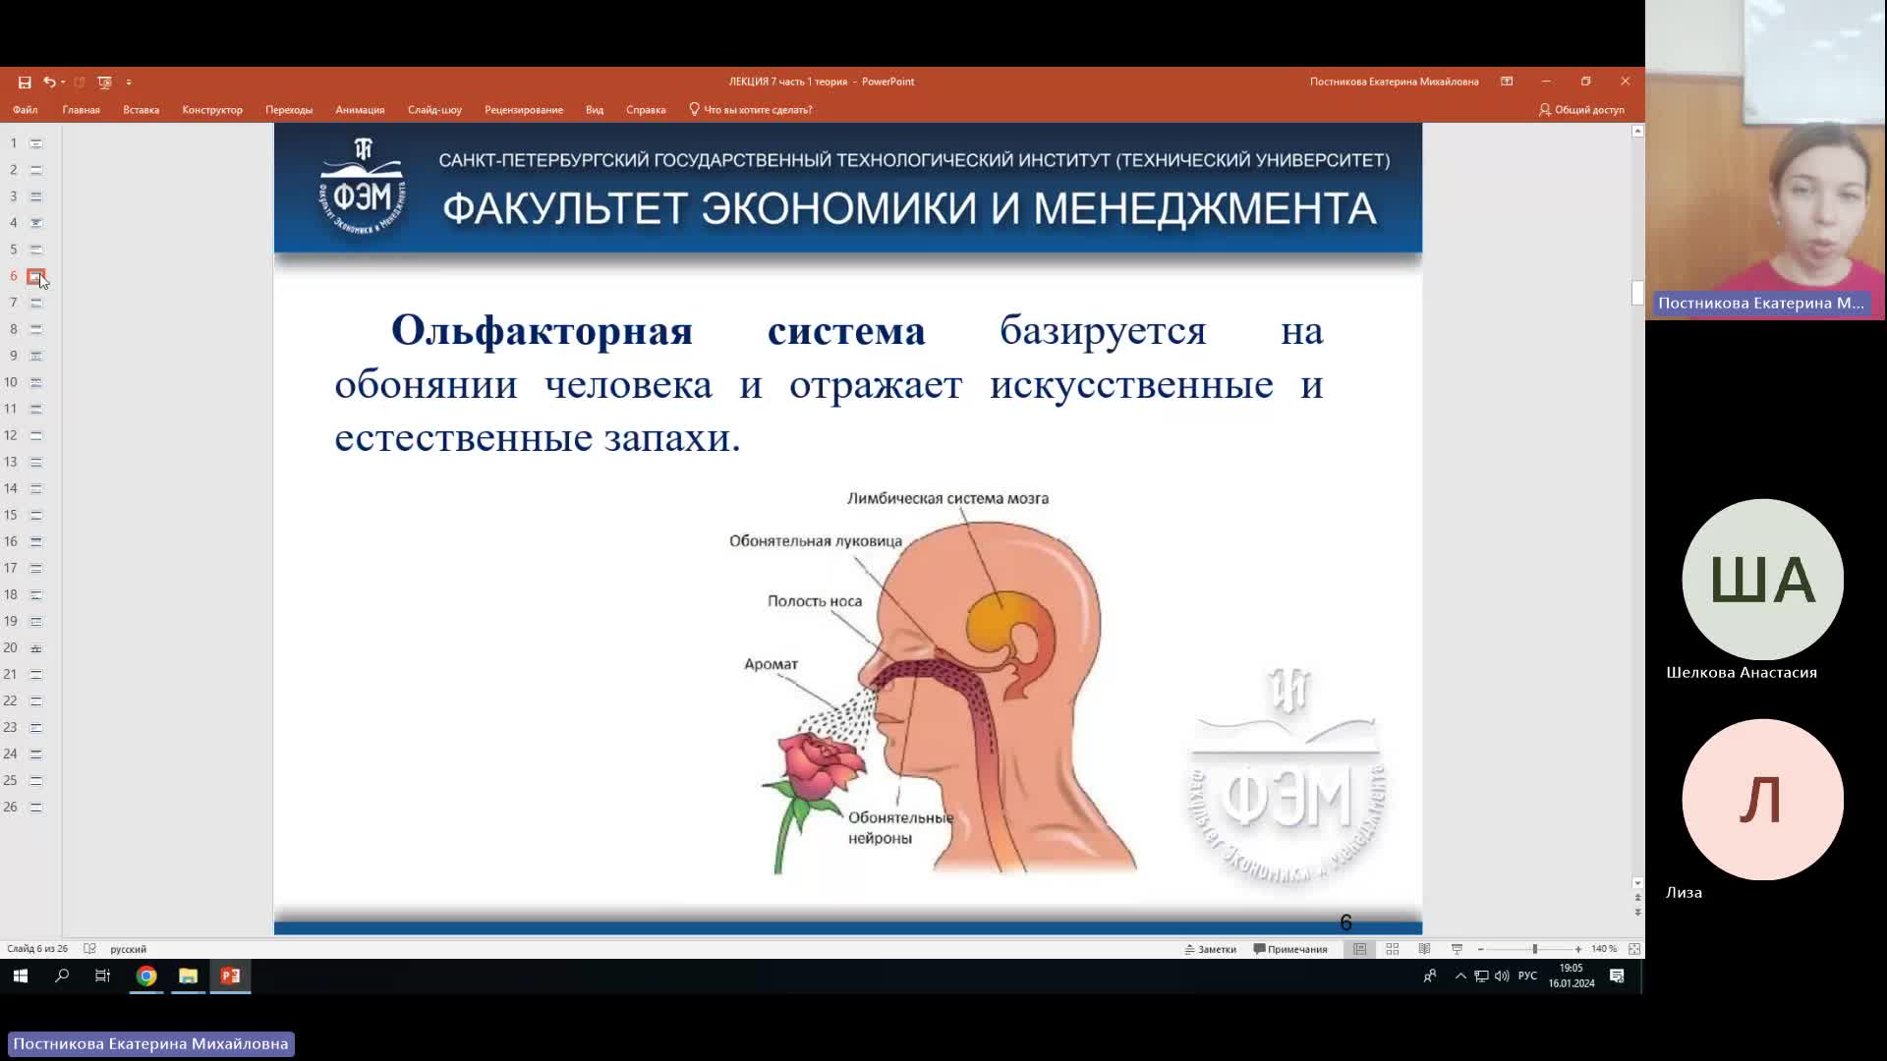Click the Общий доступ share button
The image size is (1887, 1061).
tap(1581, 110)
